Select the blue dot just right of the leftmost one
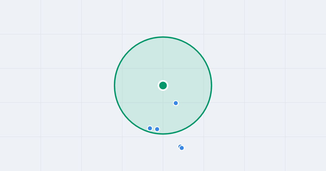This screenshot has width=326, height=171. [157, 129]
